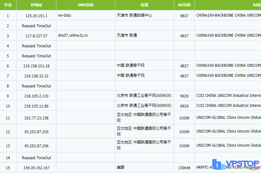Click CHINA169-BACKBONE info in row 1
This screenshot has height=173, width=261.
point(229,15)
